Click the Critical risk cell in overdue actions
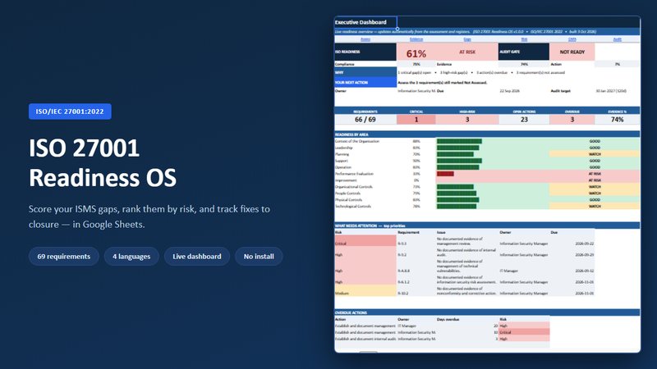657x369 pixels. pyautogui.click(x=524, y=332)
